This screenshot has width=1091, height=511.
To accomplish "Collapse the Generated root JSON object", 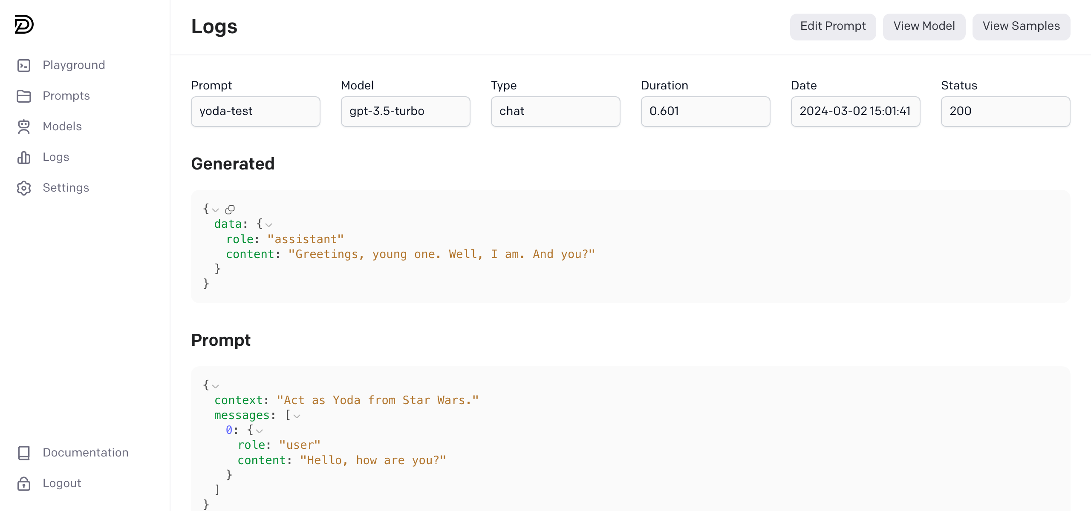I will coord(216,210).
